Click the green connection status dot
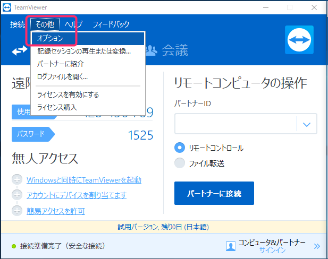 pos(14,246)
